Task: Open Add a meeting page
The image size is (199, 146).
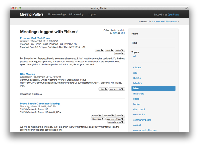Action: coord(76,14)
